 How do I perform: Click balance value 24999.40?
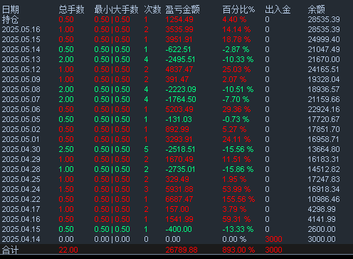[324, 39]
